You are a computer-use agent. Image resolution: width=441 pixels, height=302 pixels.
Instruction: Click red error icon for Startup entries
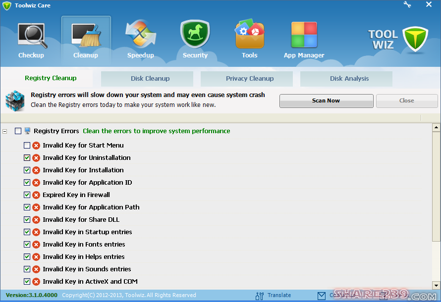click(36, 232)
